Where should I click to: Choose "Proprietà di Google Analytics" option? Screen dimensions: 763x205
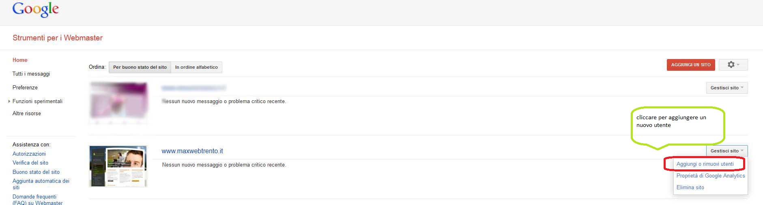pyautogui.click(x=711, y=176)
